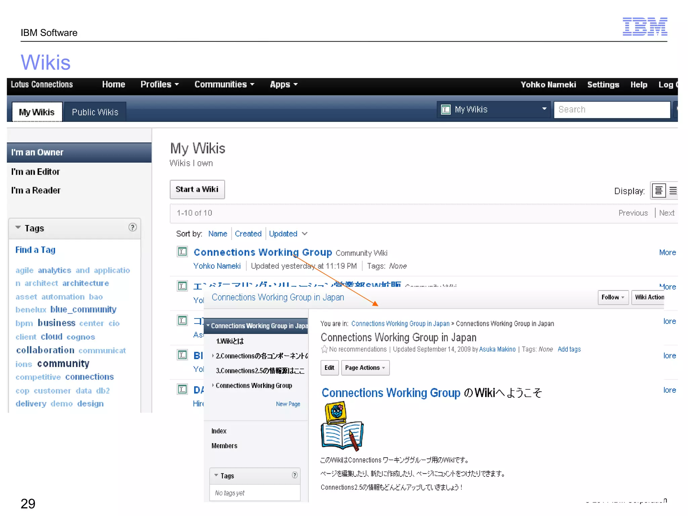688x516 pixels.
Task: Open the Index link in wiki sidebar
Action: [x=219, y=431]
